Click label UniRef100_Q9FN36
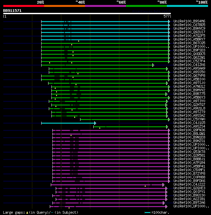The width and height of the screenshot is (211, 215). pyautogui.click(x=189, y=130)
